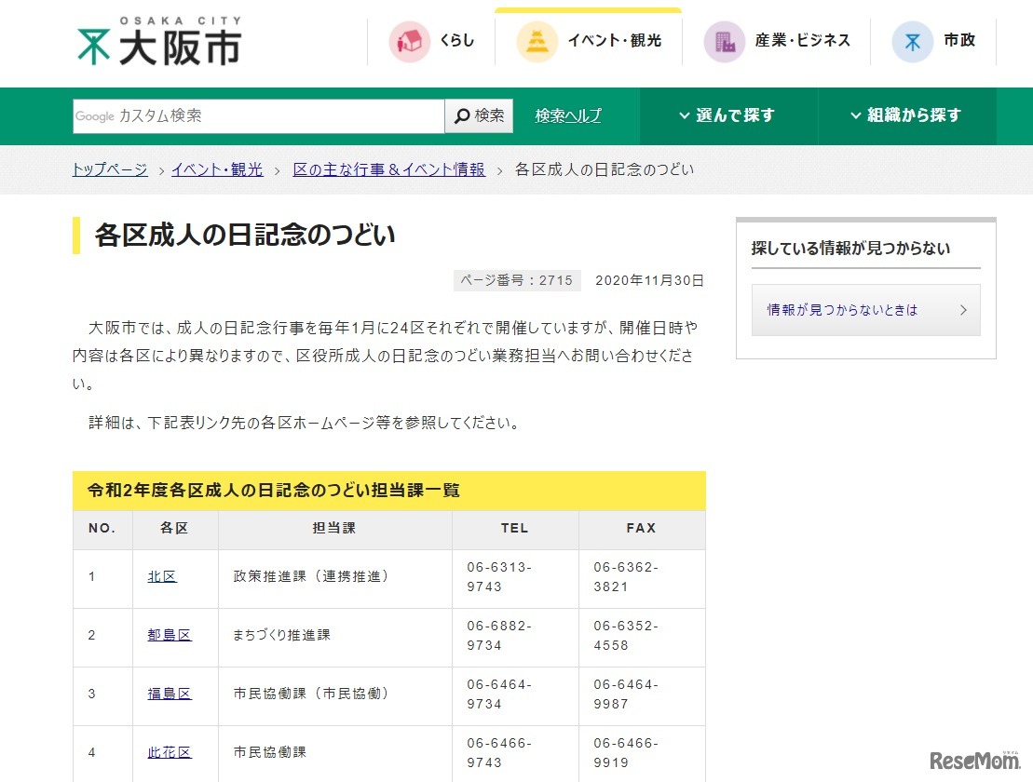Open the 北区 ward link
The width and height of the screenshot is (1033, 782).
coord(162,577)
